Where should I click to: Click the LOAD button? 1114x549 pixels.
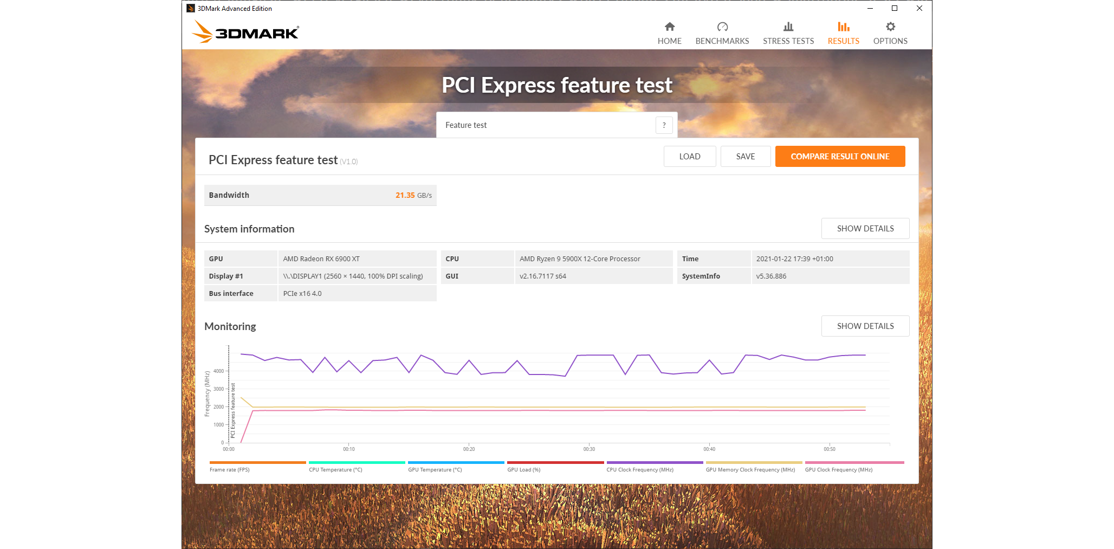(690, 157)
